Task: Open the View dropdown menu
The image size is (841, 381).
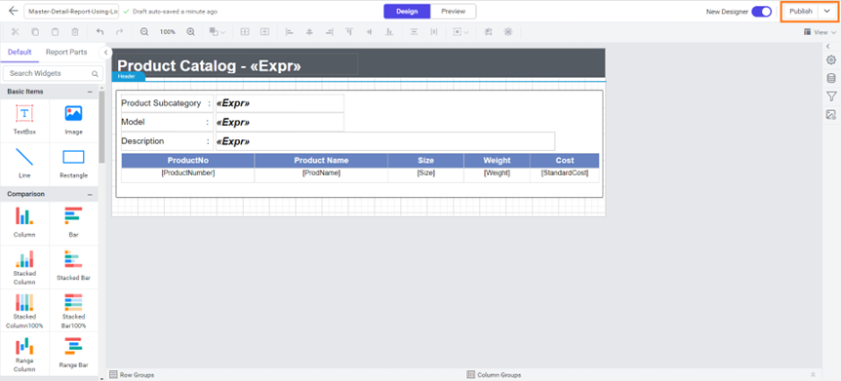Action: 821,32
